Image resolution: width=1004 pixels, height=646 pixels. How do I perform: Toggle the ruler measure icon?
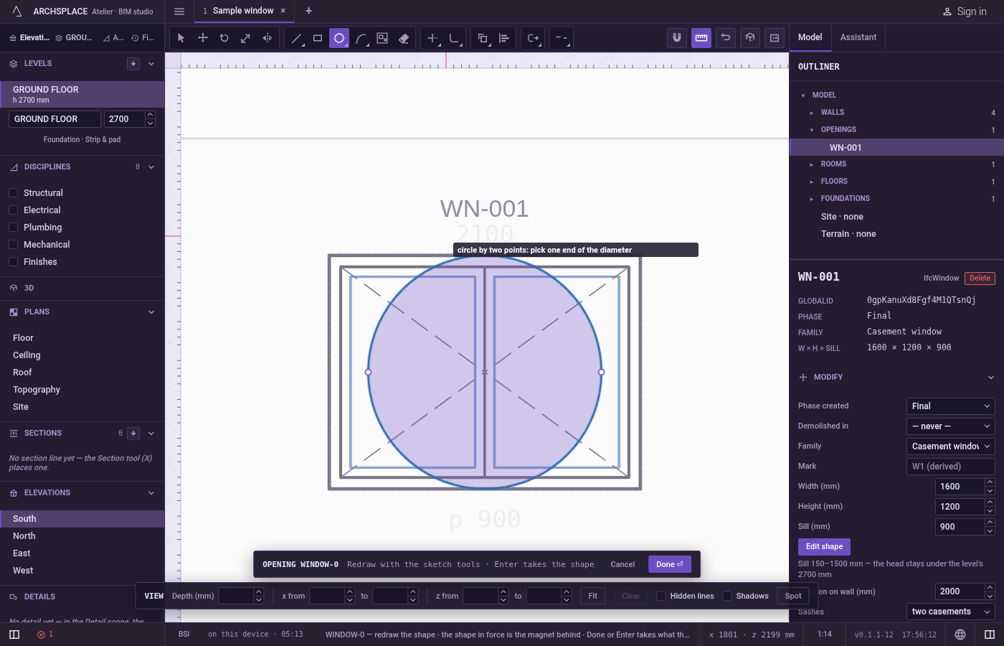click(701, 37)
